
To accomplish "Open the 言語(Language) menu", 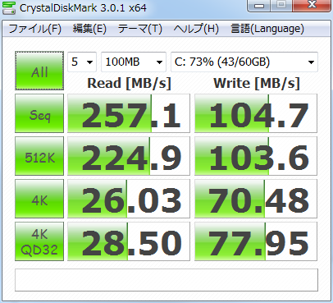I will (x=267, y=29).
